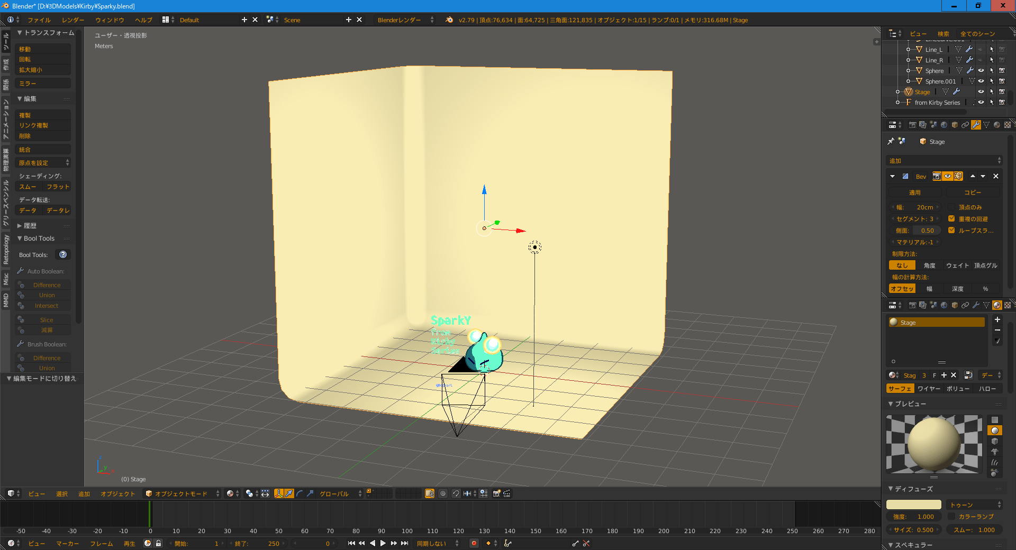Viewport: 1016px width, 550px height.
Task: Uncheck the ループスライド checkbox
Action: (951, 230)
